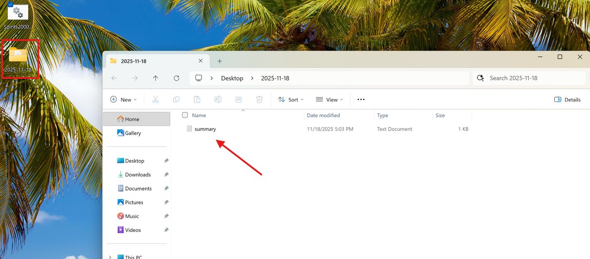Add a new tab in File Explorer
The width and height of the screenshot is (590, 259).
coord(220,61)
